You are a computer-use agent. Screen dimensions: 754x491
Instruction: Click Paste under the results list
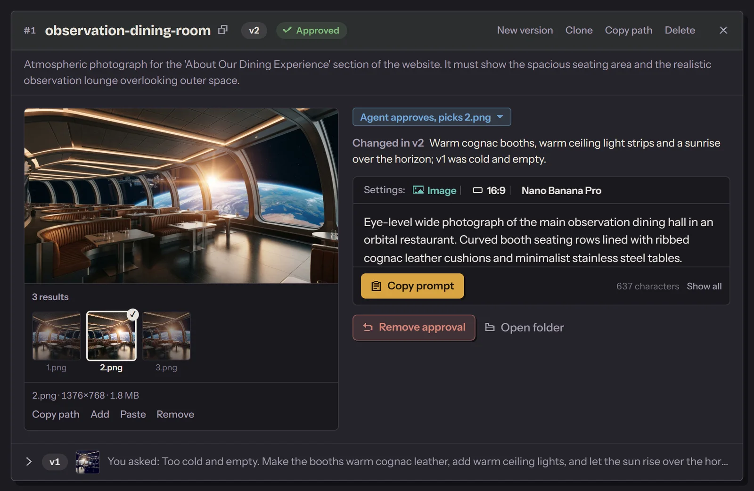coord(133,414)
